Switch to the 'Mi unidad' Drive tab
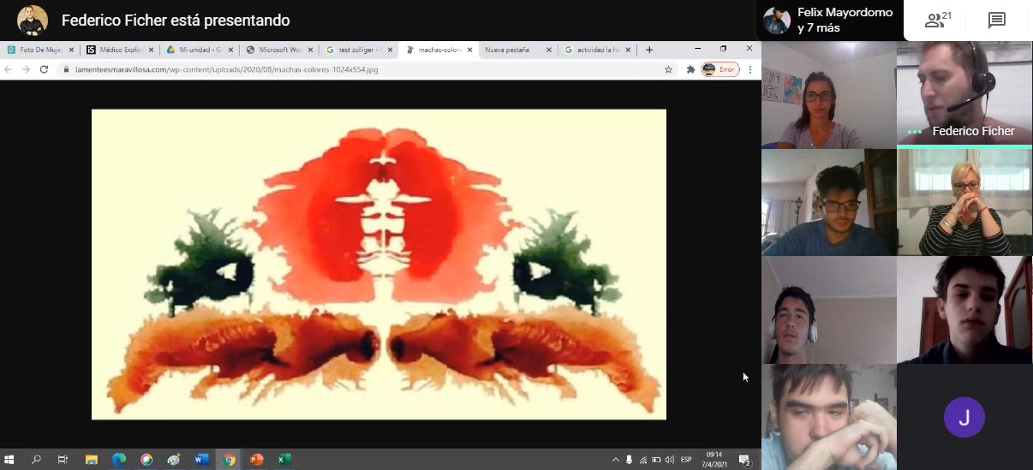 tap(199, 50)
